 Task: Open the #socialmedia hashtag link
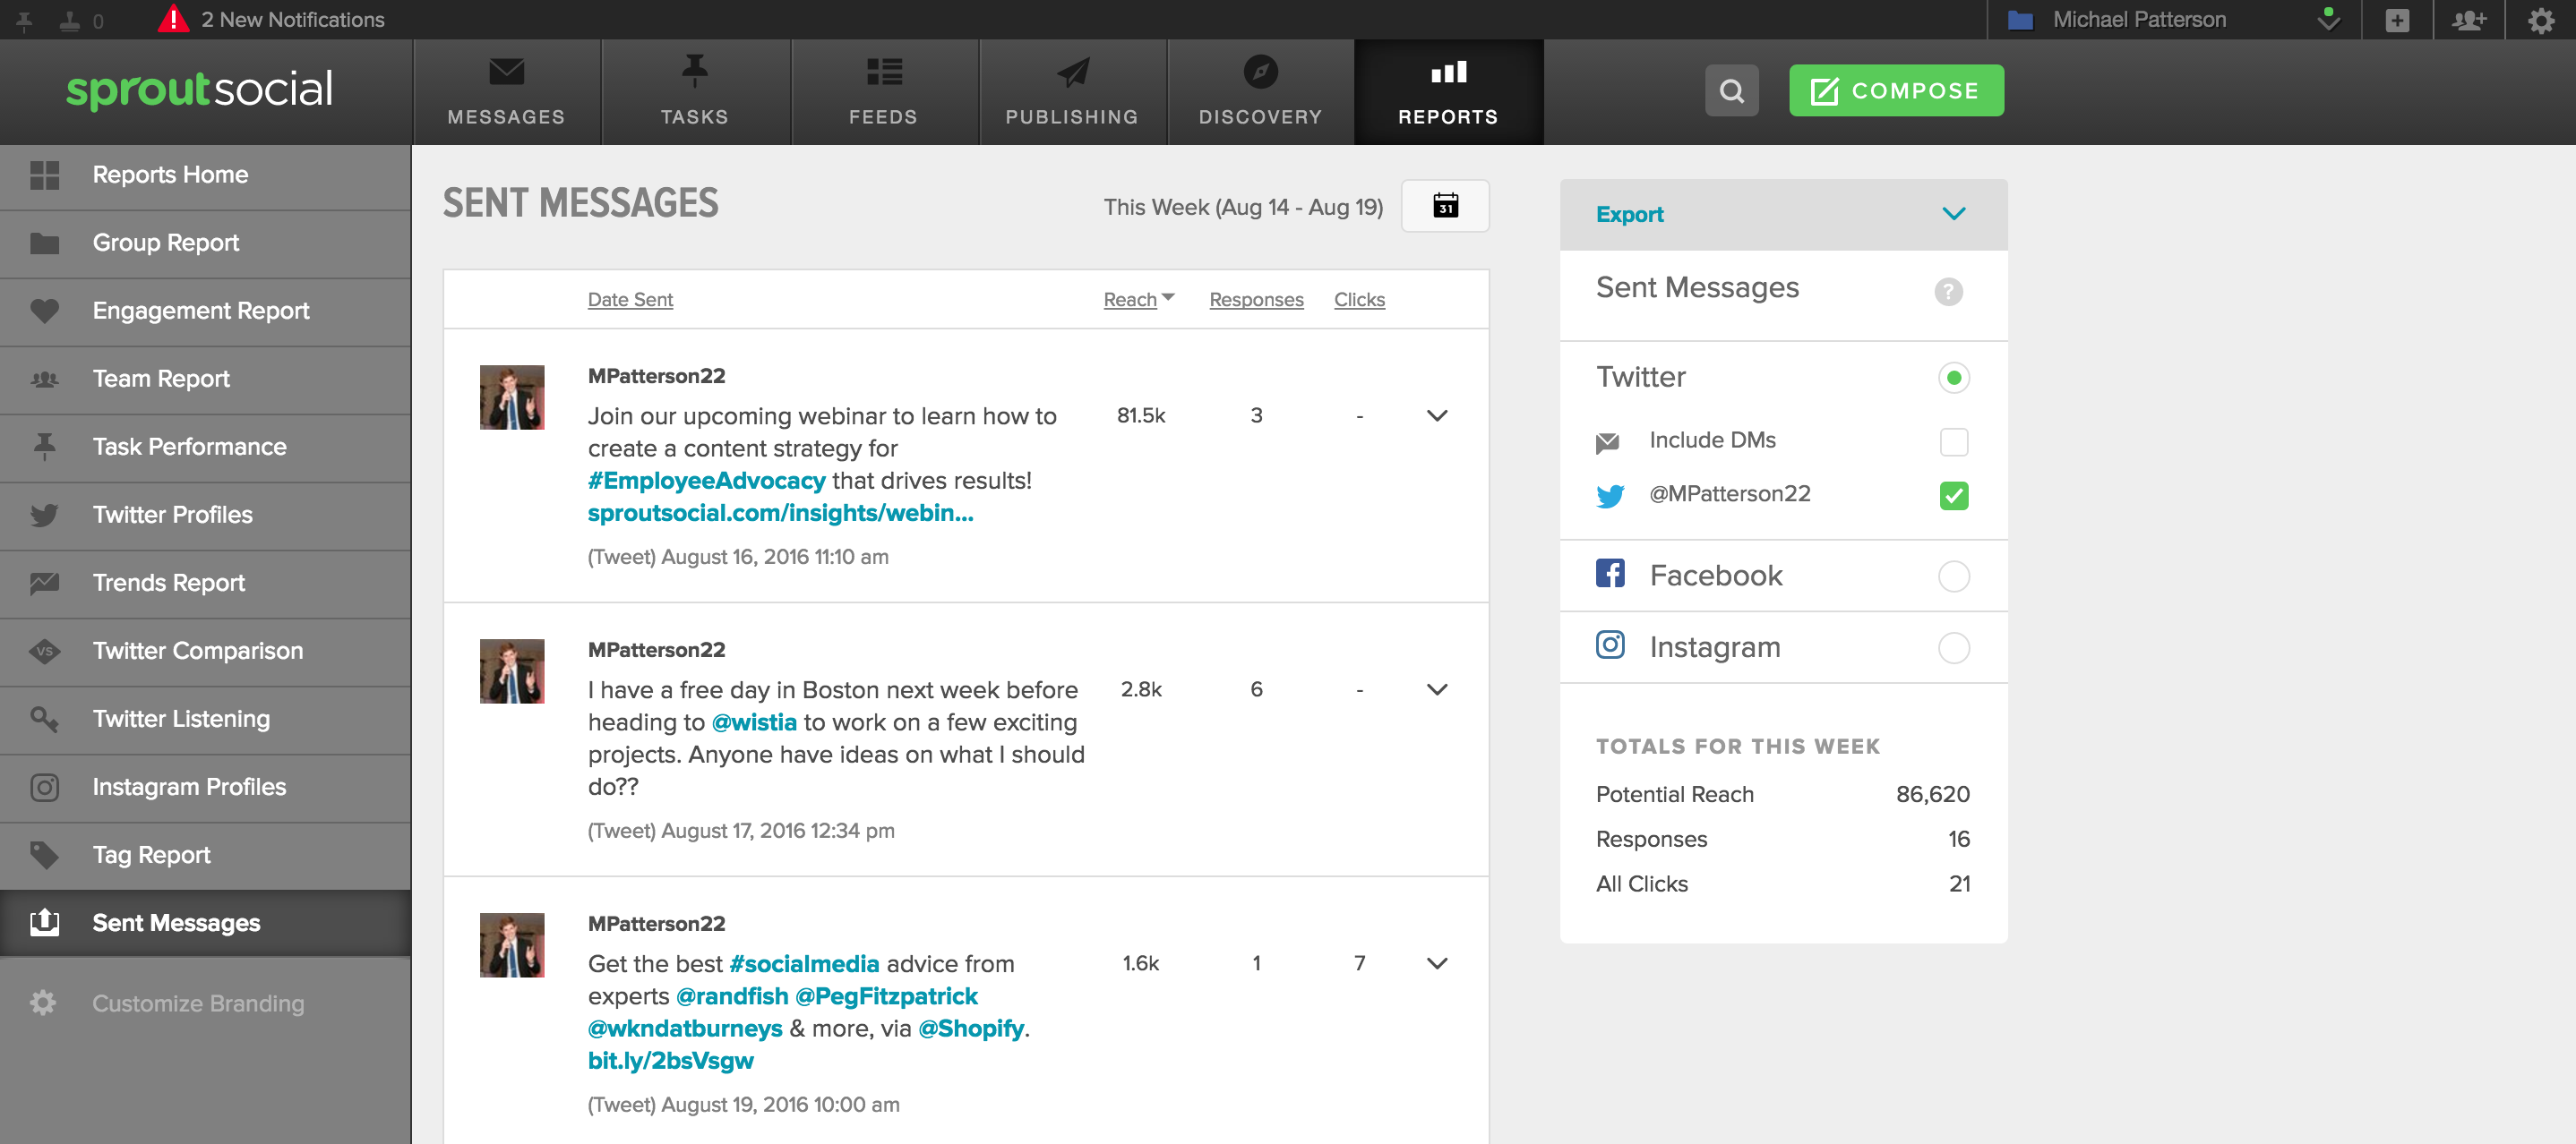804,964
